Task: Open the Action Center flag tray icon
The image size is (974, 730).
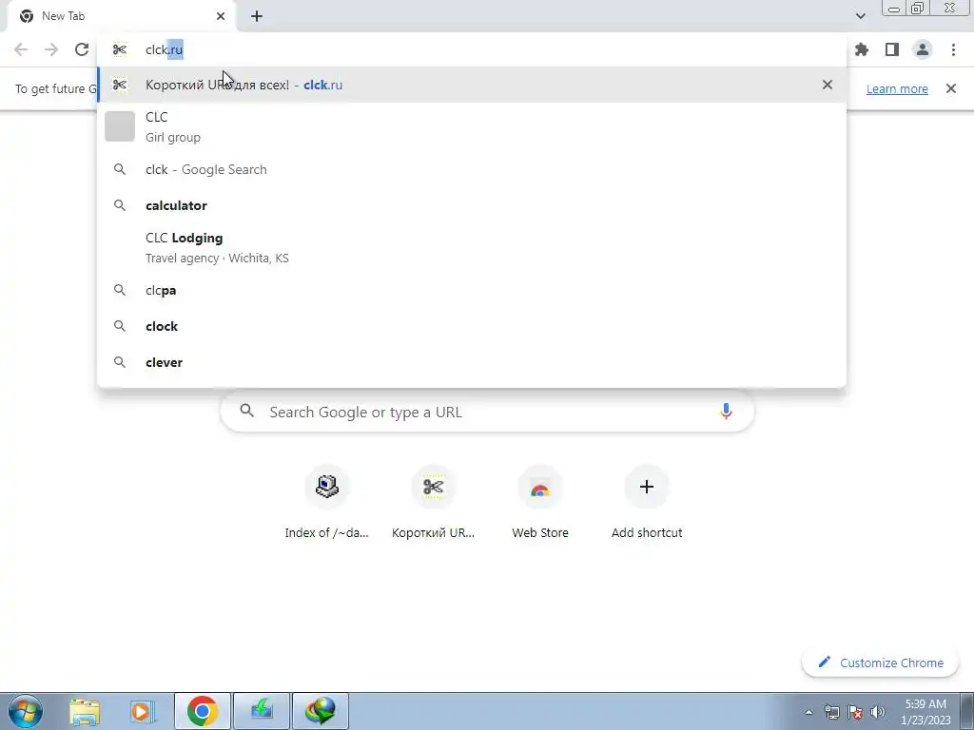Action: coord(855,712)
